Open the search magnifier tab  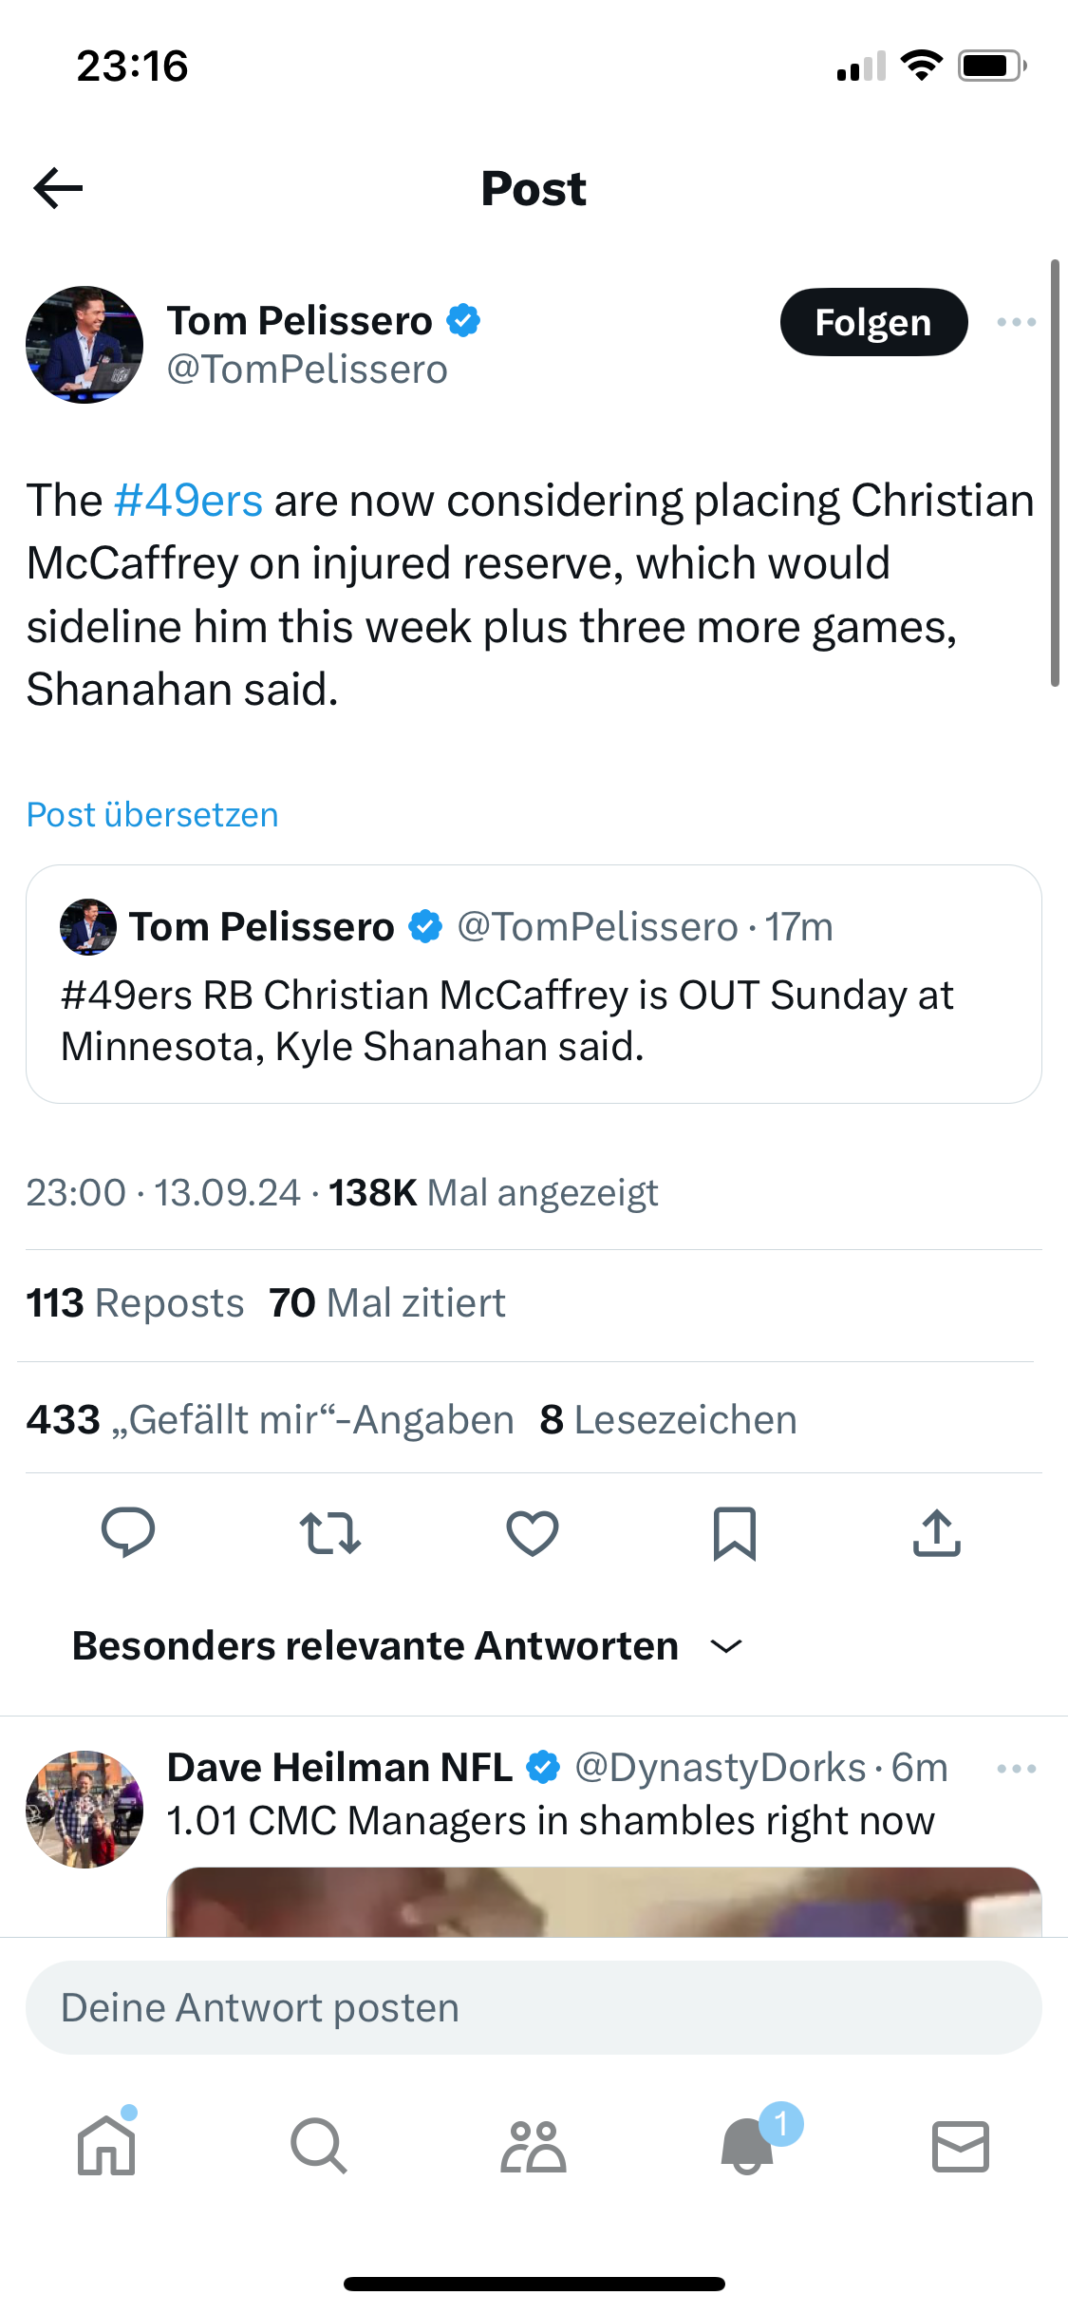coord(319,2146)
